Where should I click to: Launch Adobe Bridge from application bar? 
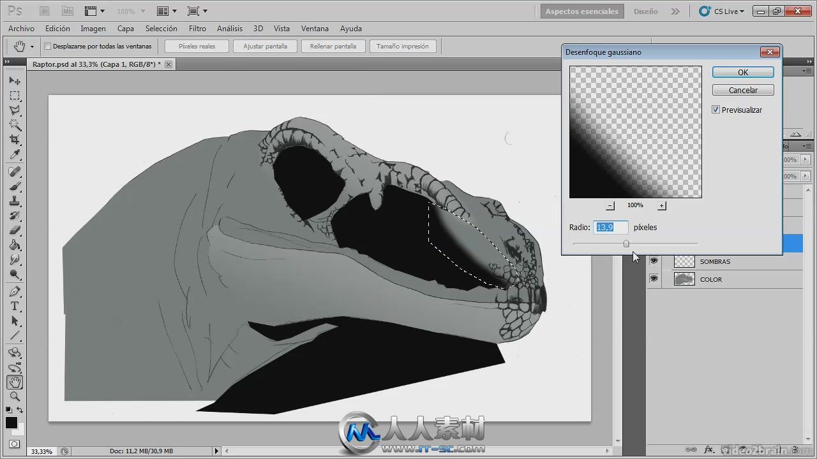pyautogui.click(x=44, y=11)
